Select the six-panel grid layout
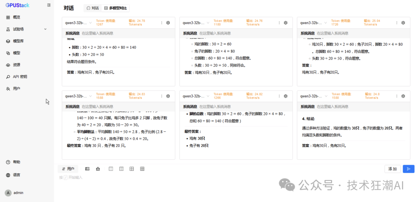Screen dimensions: 417x202 pyautogui.click(x=142, y=169)
